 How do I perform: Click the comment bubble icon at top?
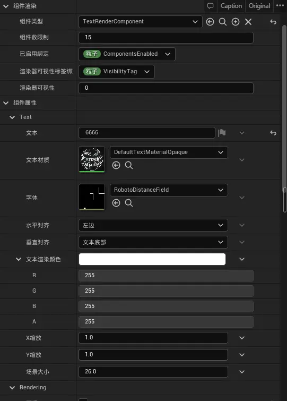click(211, 6)
